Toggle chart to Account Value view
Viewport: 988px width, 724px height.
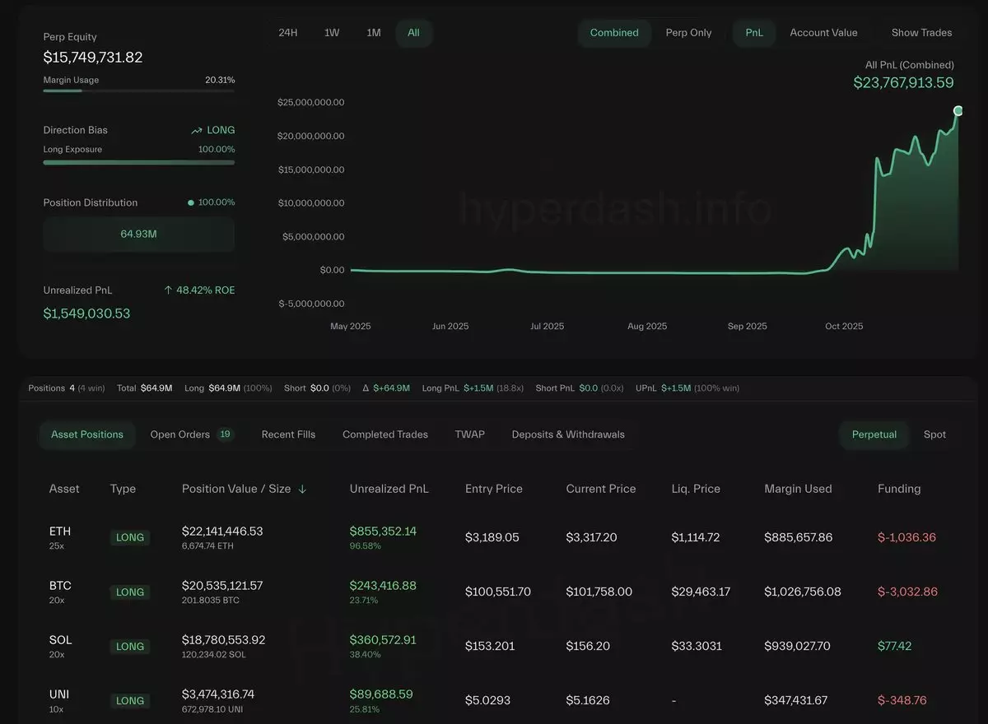[823, 33]
